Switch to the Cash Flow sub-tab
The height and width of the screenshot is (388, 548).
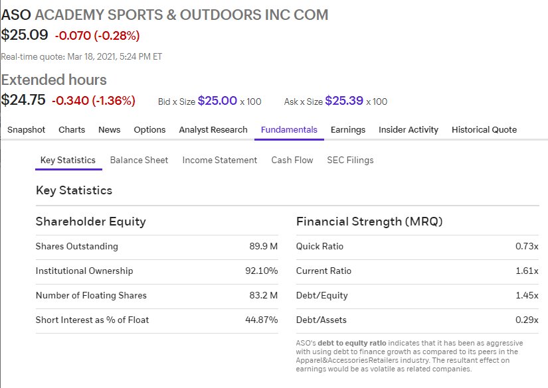[x=292, y=160]
